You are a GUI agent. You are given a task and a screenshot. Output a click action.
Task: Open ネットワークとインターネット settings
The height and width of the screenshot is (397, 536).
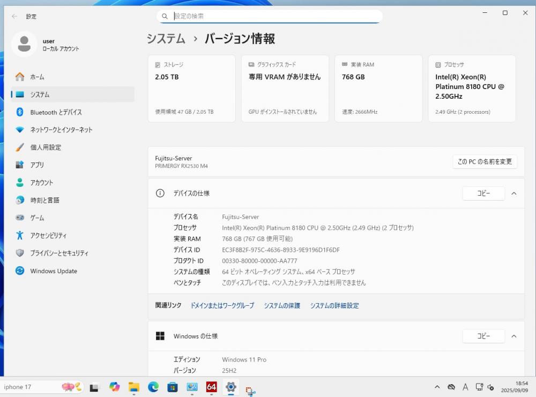coord(72,130)
